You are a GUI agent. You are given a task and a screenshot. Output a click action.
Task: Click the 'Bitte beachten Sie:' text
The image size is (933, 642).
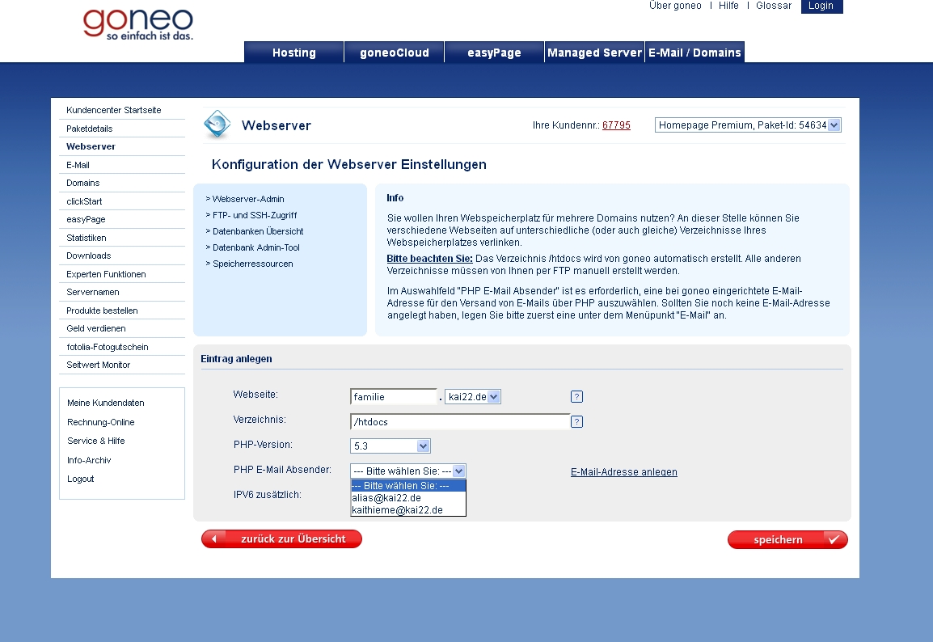point(429,258)
